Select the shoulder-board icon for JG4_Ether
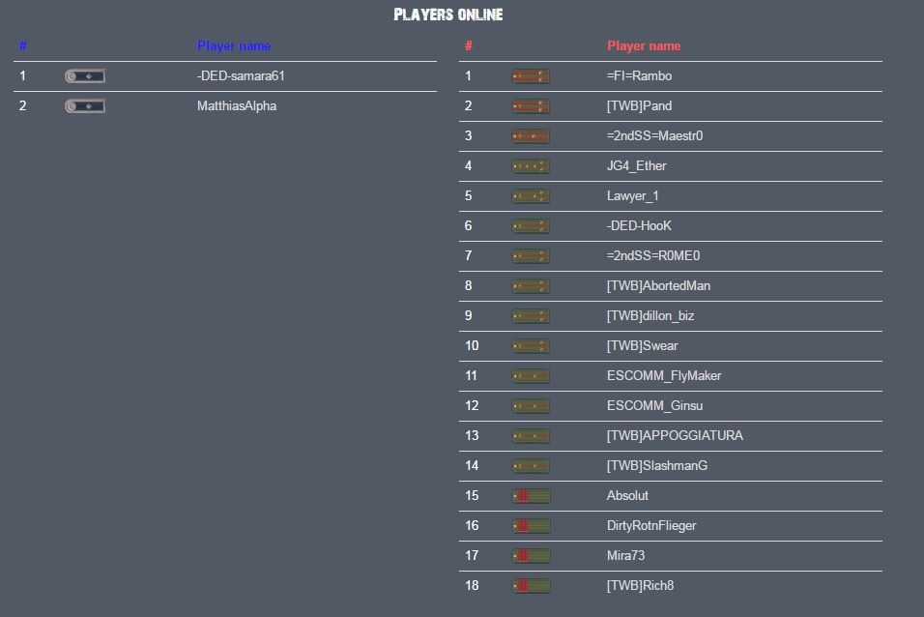 click(x=531, y=166)
